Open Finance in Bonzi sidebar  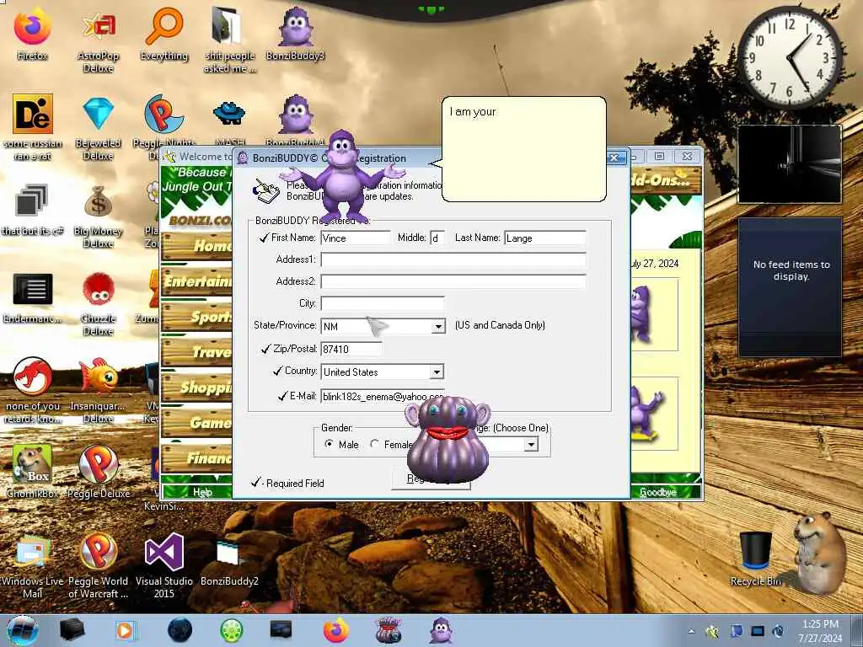[196, 457]
